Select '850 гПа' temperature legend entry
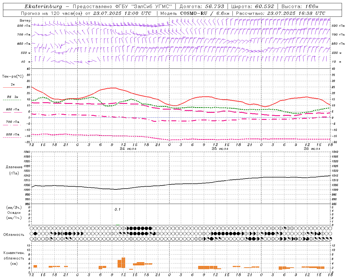The height and width of the screenshot is (277, 346). click(x=13, y=110)
